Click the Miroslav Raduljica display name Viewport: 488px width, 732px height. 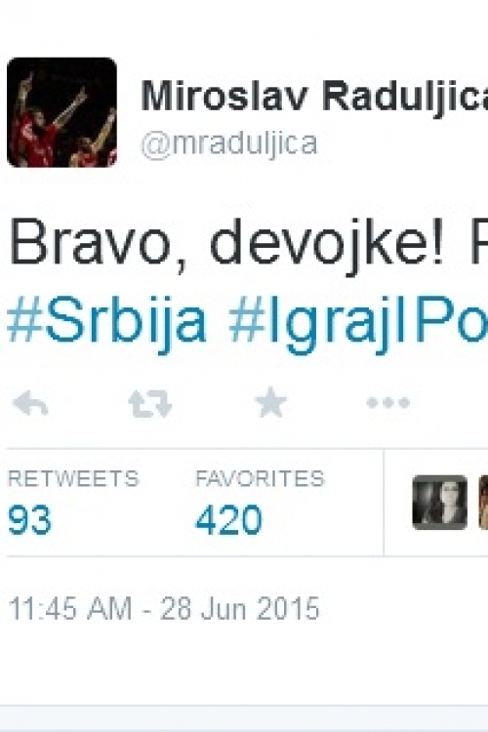(314, 97)
